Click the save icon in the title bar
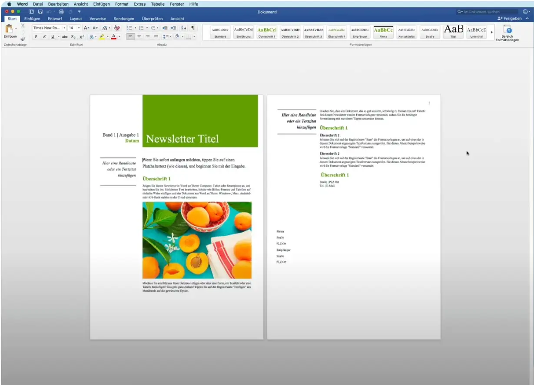The height and width of the screenshot is (385, 534). (40, 11)
